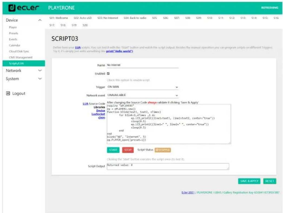Open the S14 script tab

click(254, 18)
